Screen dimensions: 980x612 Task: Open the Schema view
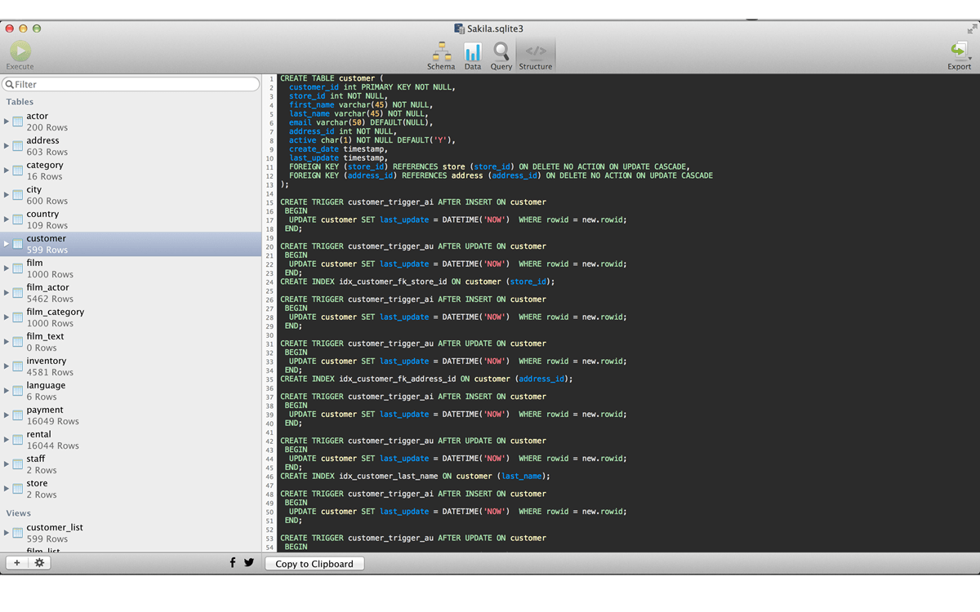click(441, 55)
